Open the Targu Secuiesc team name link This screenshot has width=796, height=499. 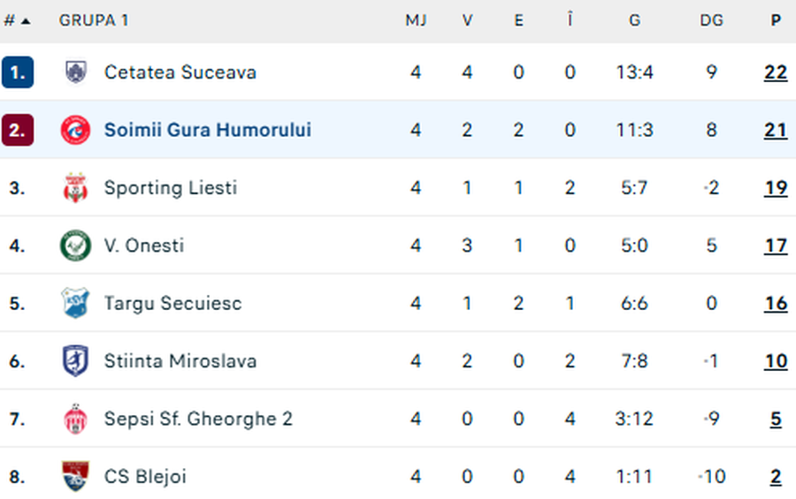(x=172, y=303)
